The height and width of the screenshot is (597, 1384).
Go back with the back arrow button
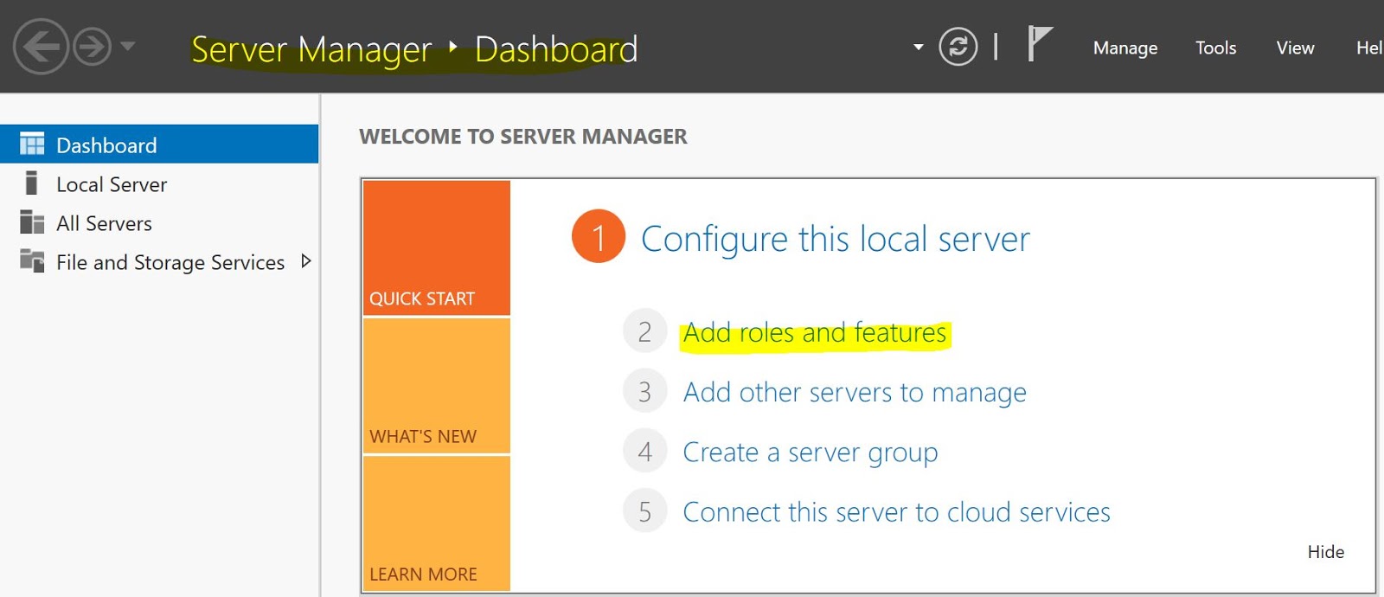(x=41, y=47)
